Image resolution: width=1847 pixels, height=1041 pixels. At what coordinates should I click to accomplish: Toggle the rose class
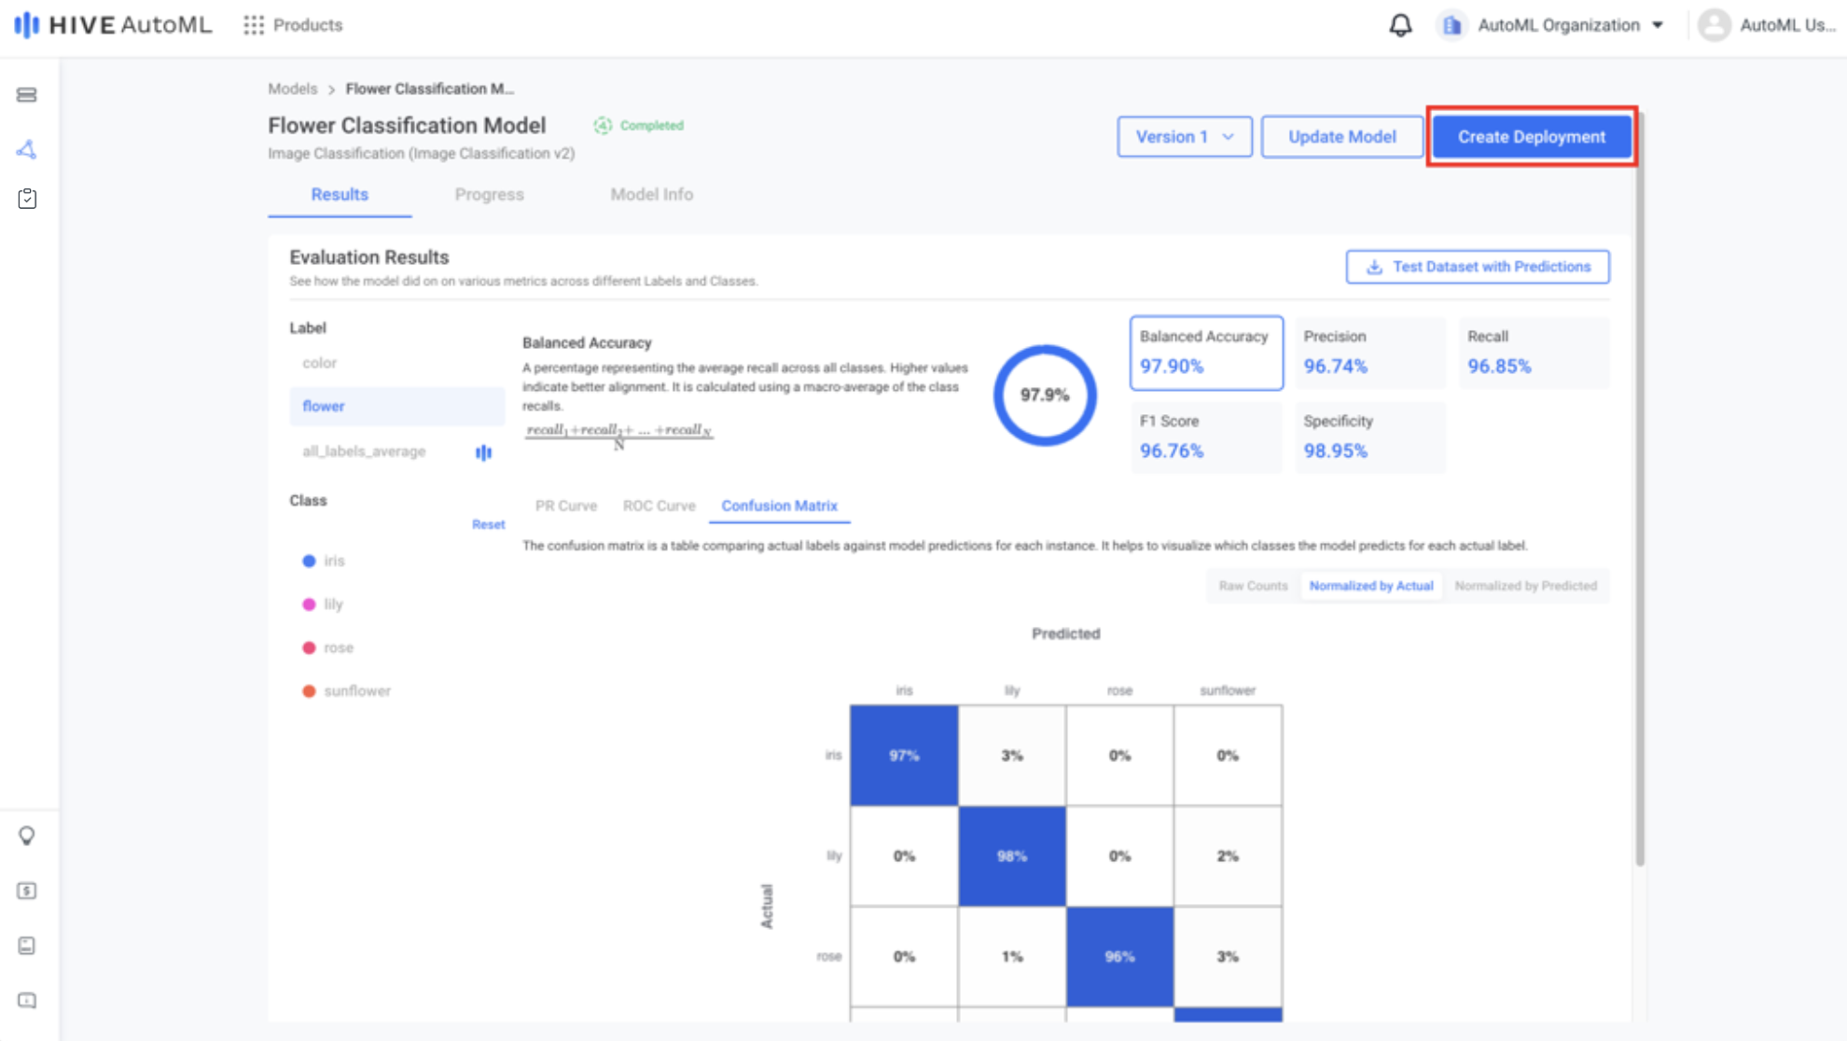(x=338, y=647)
